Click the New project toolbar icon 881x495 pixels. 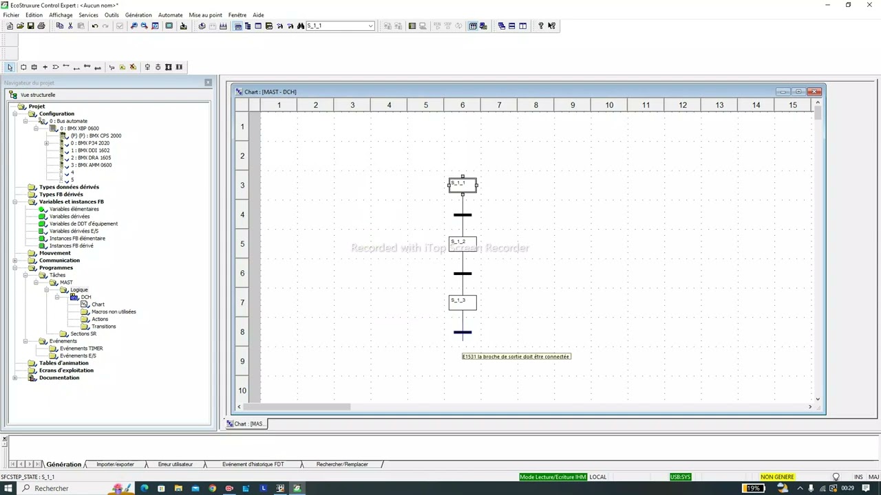tap(10, 26)
